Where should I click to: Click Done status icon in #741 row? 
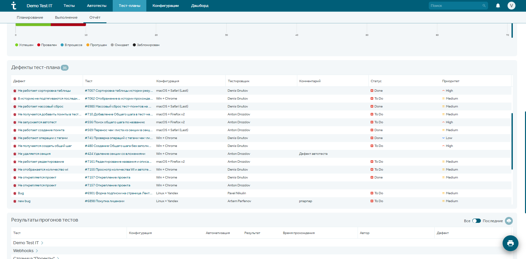pyautogui.click(x=372, y=138)
